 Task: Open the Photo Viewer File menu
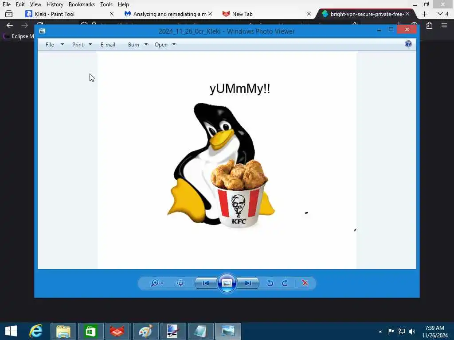[x=55, y=45]
